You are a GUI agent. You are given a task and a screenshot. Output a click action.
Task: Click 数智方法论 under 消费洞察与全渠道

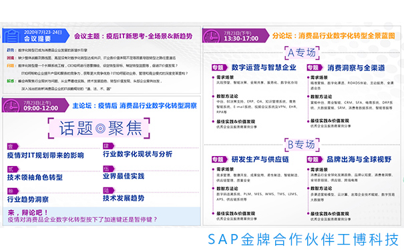click(x=321, y=97)
